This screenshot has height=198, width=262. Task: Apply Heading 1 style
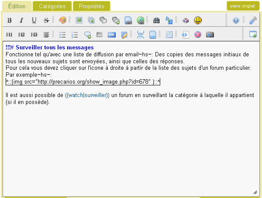[x=9, y=35]
